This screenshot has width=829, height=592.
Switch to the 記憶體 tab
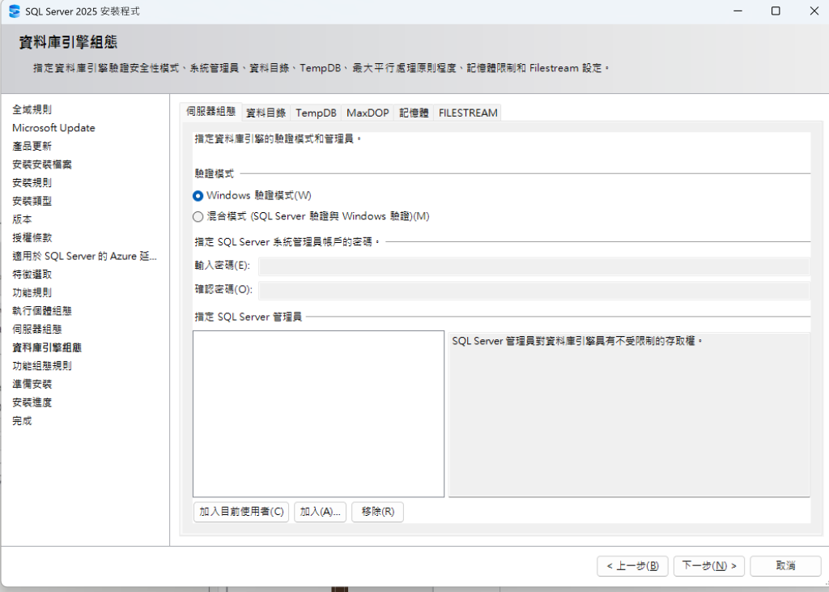(x=414, y=113)
